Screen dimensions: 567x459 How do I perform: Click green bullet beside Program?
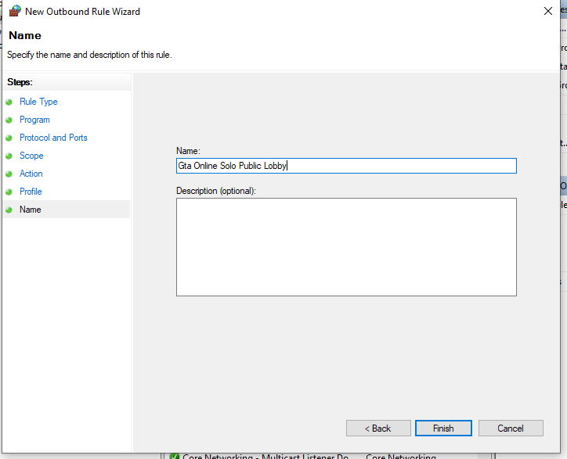(9, 120)
